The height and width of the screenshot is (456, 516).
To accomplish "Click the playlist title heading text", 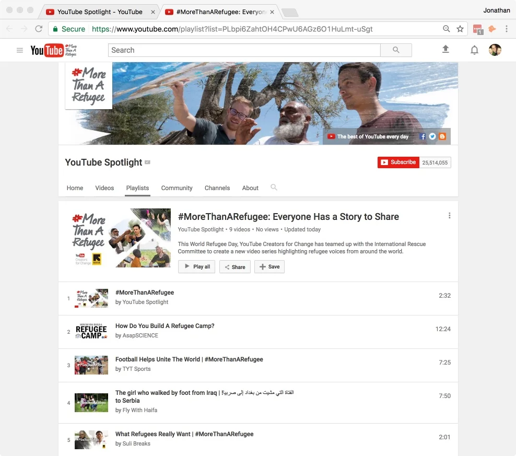I will tap(288, 217).
